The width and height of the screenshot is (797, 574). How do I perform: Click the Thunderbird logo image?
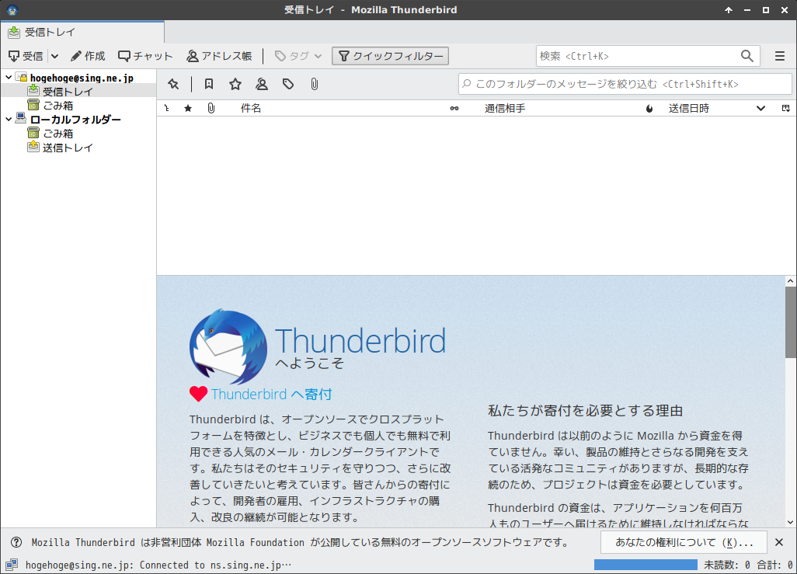pyautogui.click(x=228, y=346)
